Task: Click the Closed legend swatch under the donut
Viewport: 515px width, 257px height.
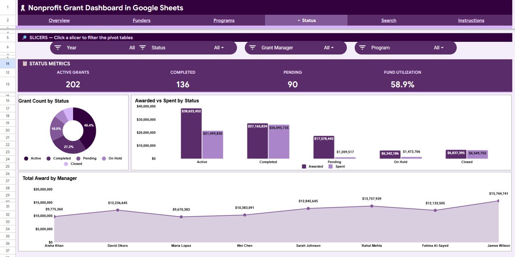Action: (66, 164)
